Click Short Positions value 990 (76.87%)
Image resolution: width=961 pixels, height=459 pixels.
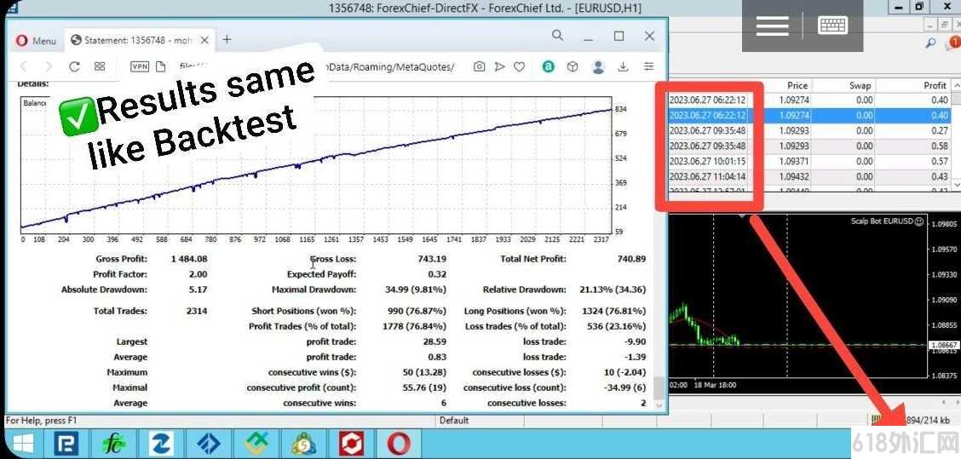(417, 312)
